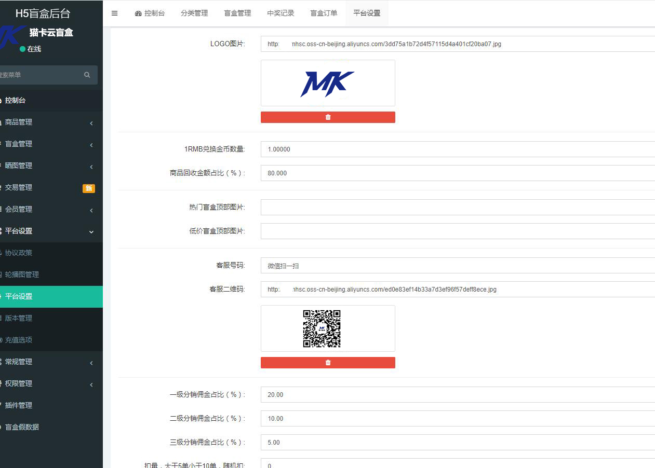The width and height of the screenshot is (655, 468).
Task: Click the 1RMB兑换金币数量 input field
Action: click(x=458, y=149)
